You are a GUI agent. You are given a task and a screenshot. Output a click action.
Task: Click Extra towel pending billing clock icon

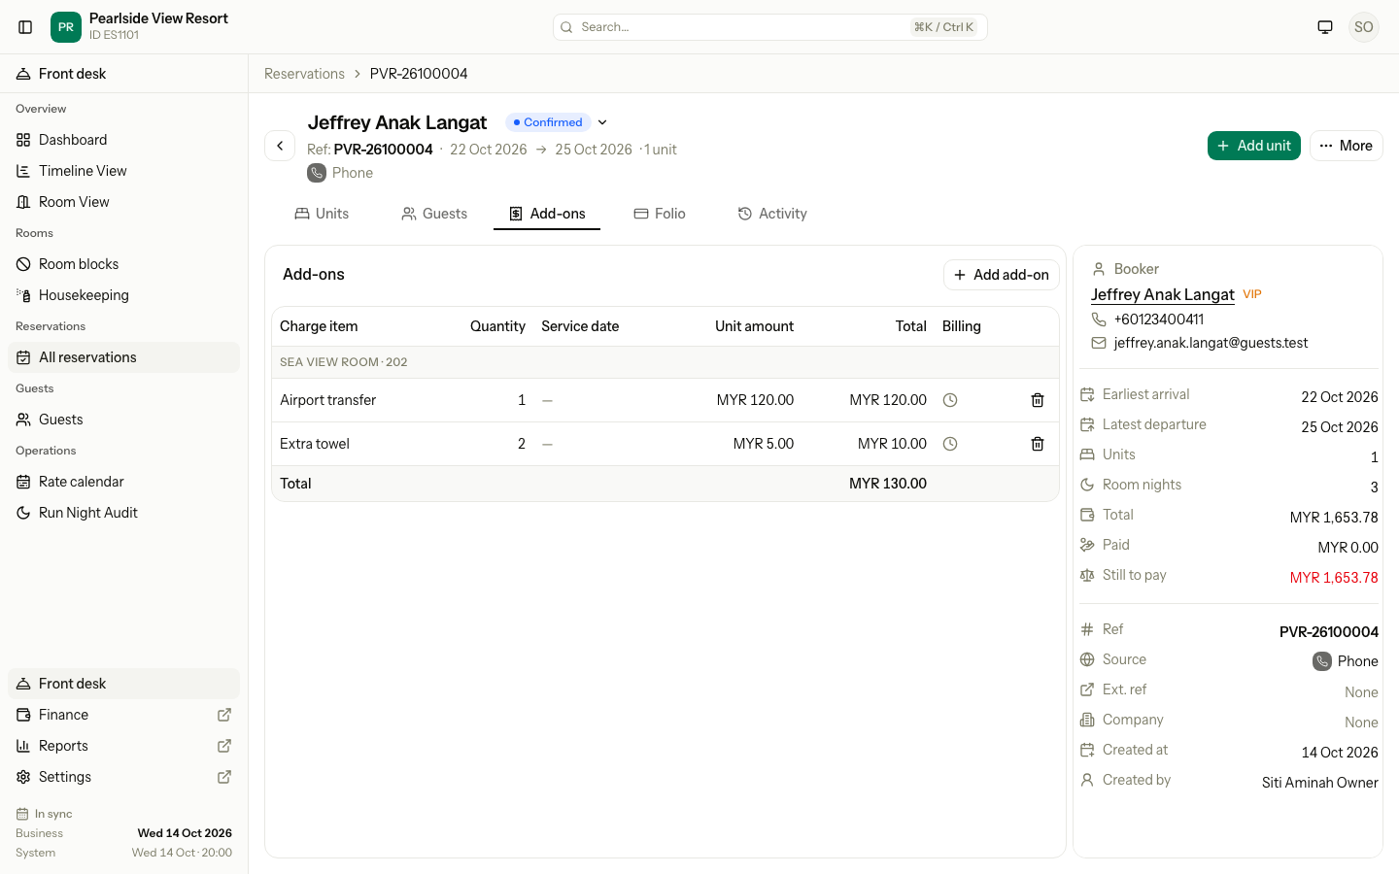coord(950,444)
